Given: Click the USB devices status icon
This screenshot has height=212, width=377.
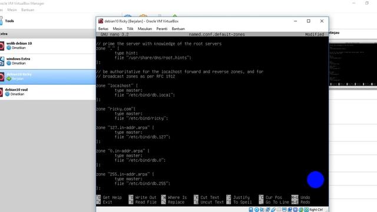Looking at the screenshot, I should pos(273,210).
